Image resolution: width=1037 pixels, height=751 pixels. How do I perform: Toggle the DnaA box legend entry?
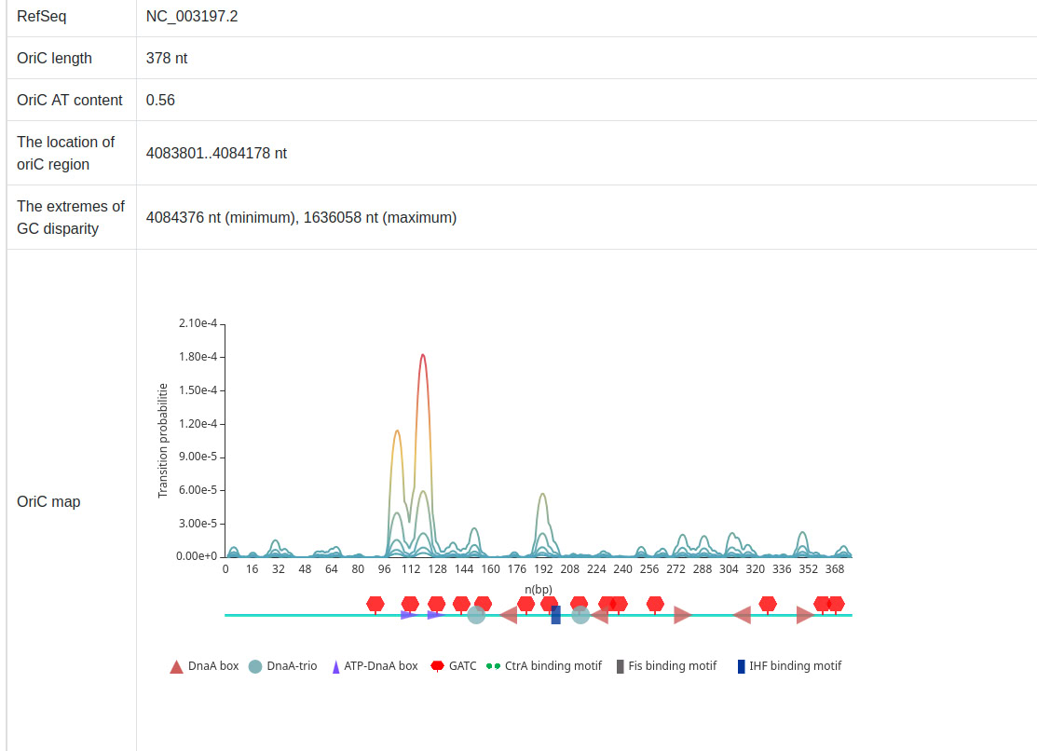pos(203,666)
